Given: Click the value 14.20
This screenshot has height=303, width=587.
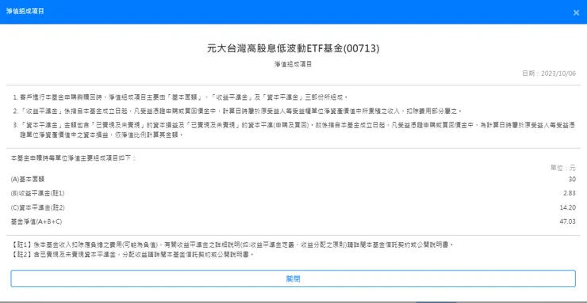Looking at the screenshot, I should coord(568,207).
